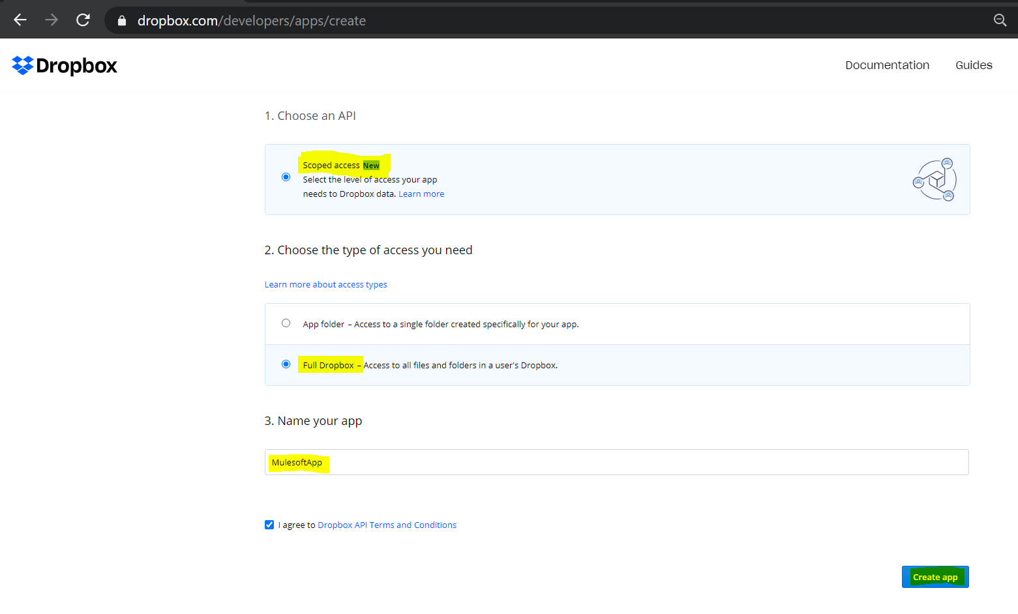1018x614 pixels.
Task: Click the zoom magnifier icon in address bar
Action: 999,20
